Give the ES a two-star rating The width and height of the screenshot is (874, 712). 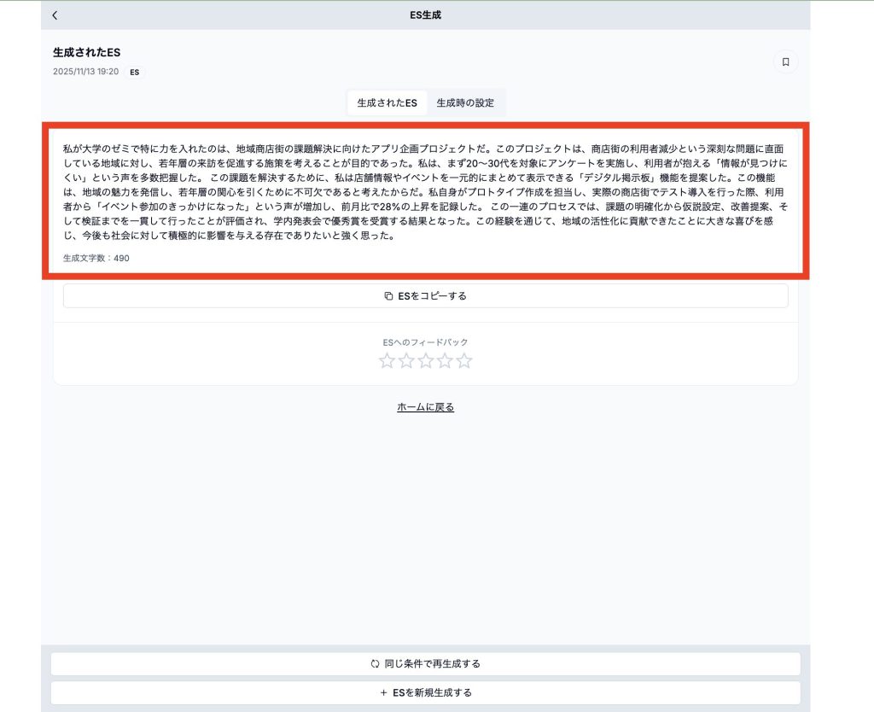coord(406,360)
